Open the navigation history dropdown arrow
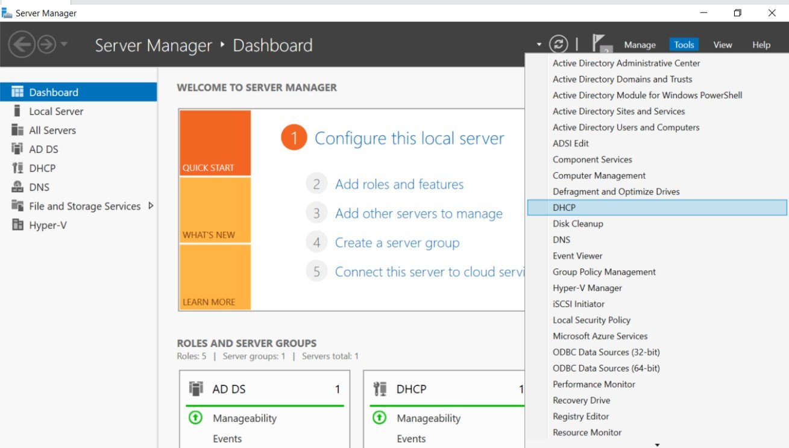Viewport: 789px width, 448px height. point(64,45)
